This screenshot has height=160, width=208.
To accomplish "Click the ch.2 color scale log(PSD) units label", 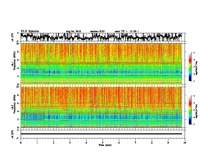I will 197,111.
